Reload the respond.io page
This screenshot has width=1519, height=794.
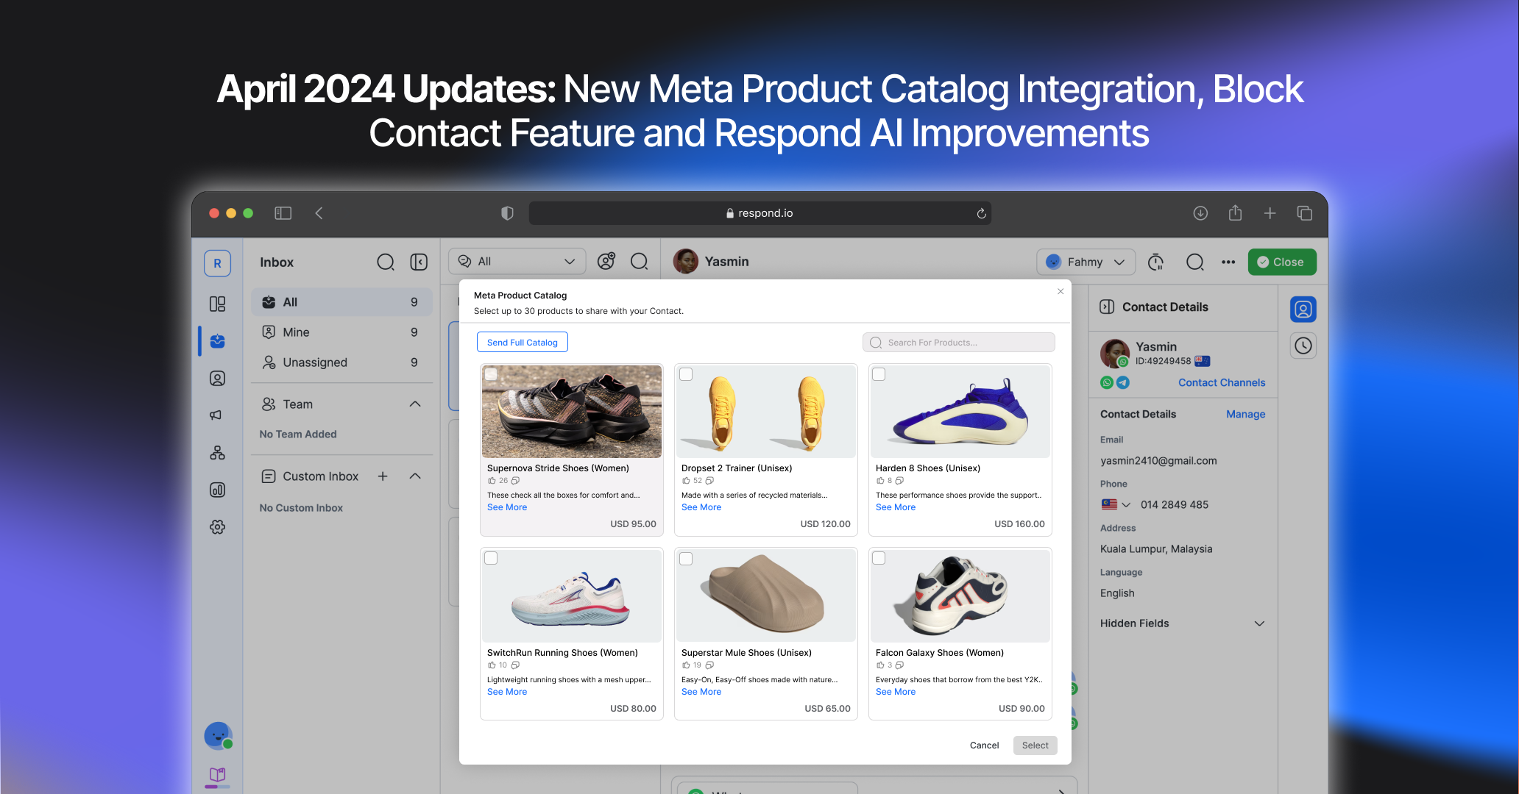point(981,213)
